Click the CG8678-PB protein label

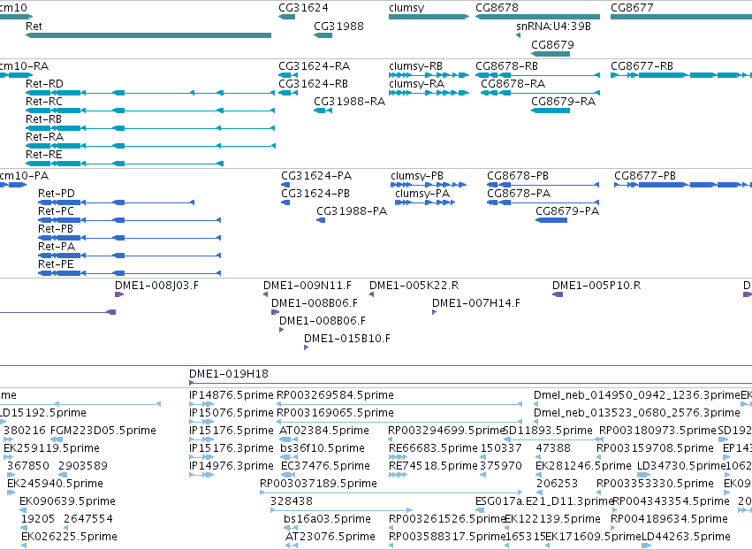pyautogui.click(x=518, y=176)
